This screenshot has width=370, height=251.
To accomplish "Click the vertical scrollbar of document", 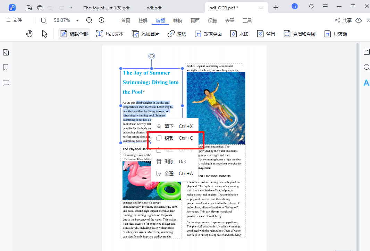I will coord(358,139).
